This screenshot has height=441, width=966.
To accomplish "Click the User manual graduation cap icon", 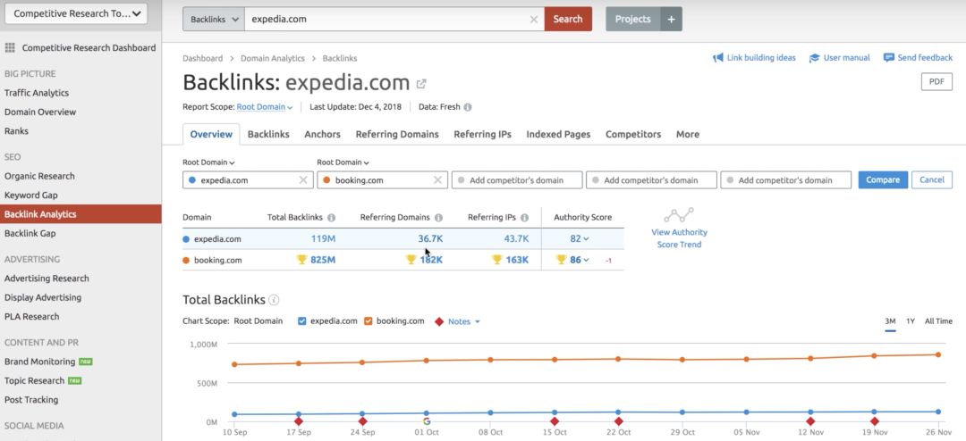I will pyautogui.click(x=815, y=58).
